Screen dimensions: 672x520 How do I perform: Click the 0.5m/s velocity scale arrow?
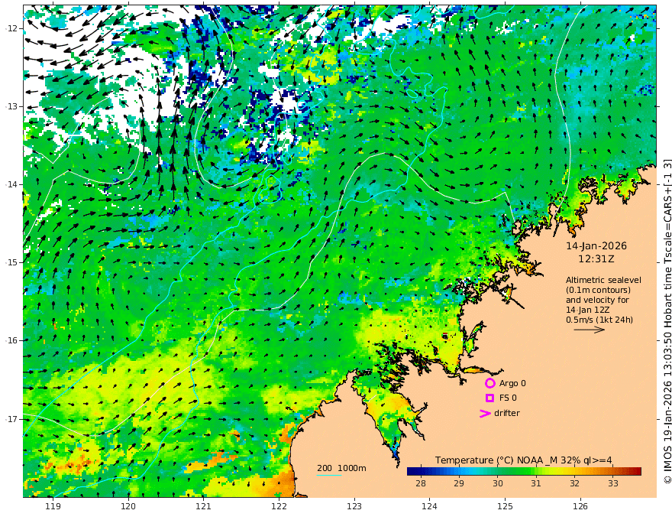tap(590, 330)
